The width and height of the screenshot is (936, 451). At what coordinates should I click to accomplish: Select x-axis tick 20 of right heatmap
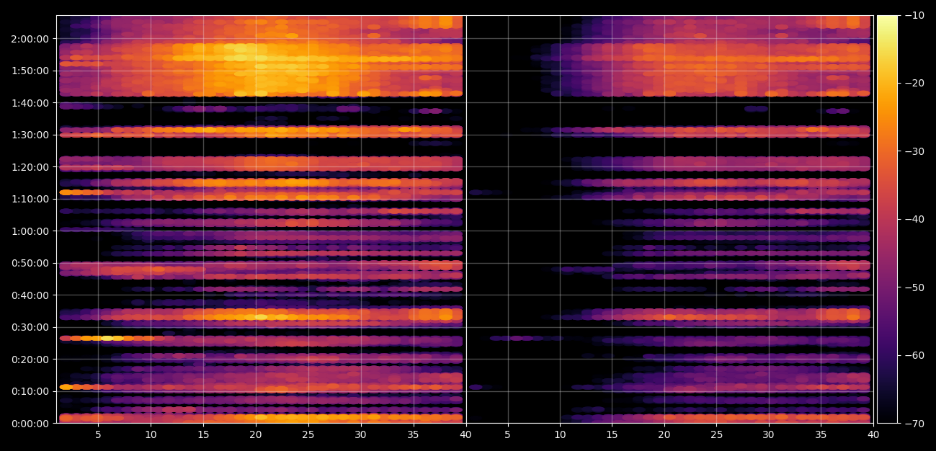click(x=664, y=435)
